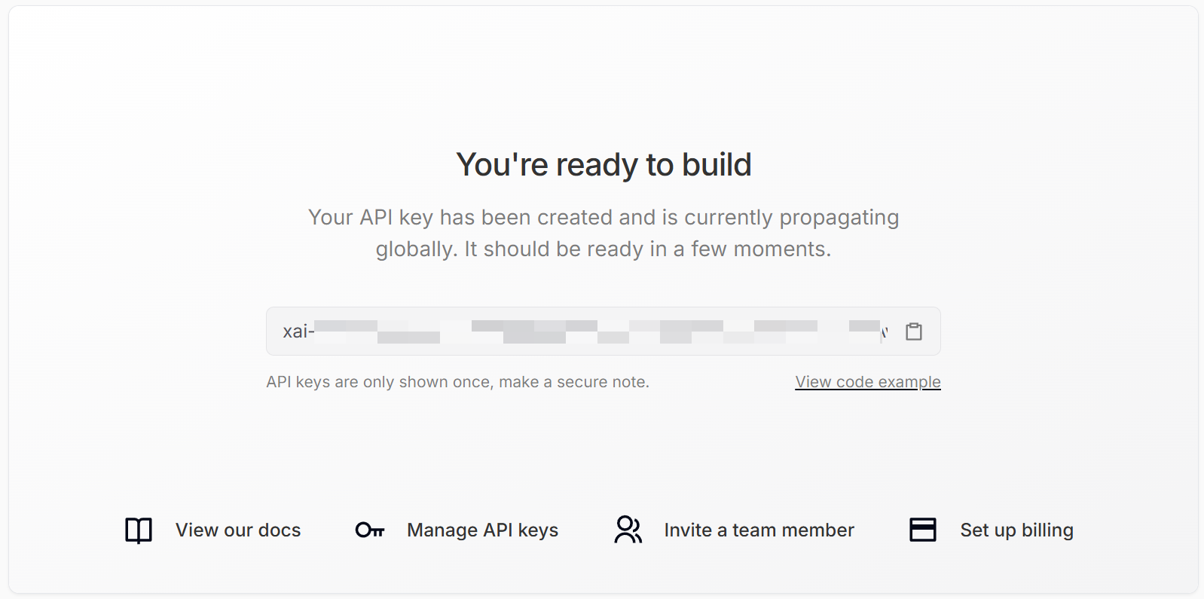1204x599 pixels.
Task: Click the key icon for API keys
Action: point(370,530)
